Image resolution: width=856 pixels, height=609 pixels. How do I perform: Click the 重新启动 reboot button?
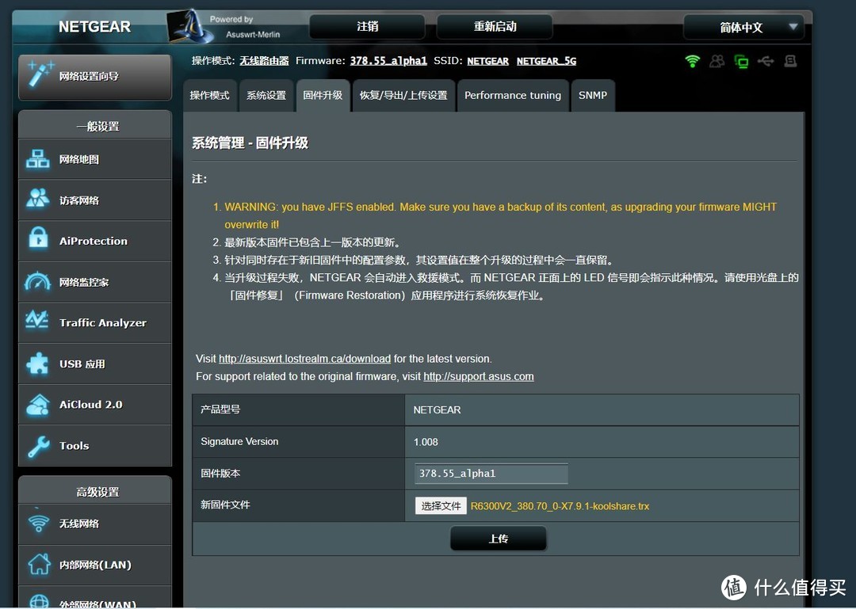[495, 27]
